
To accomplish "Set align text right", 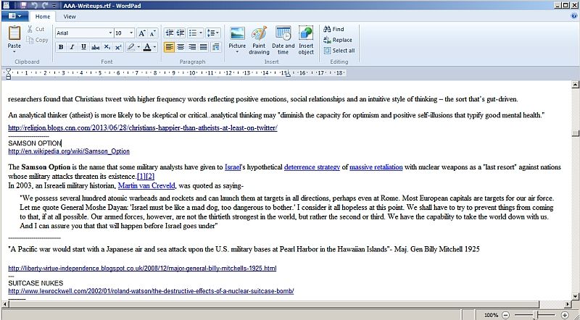I will click(192, 47).
